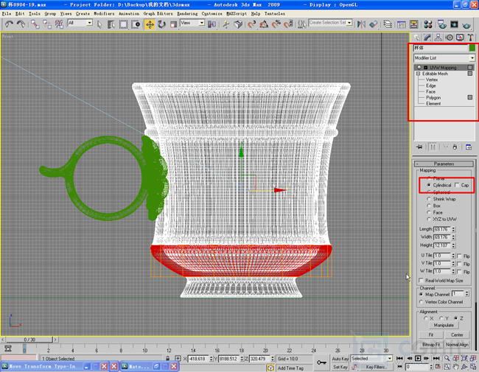This screenshot has width=479, height=372.
Task: Click the Key Filters button
Action: [x=376, y=367]
